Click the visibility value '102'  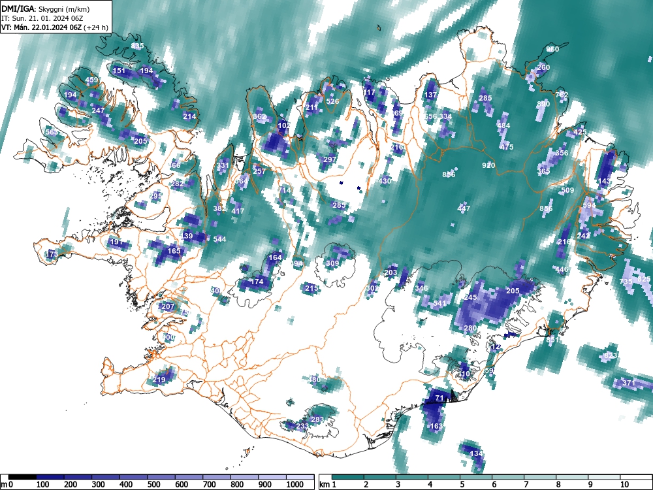pos(284,125)
